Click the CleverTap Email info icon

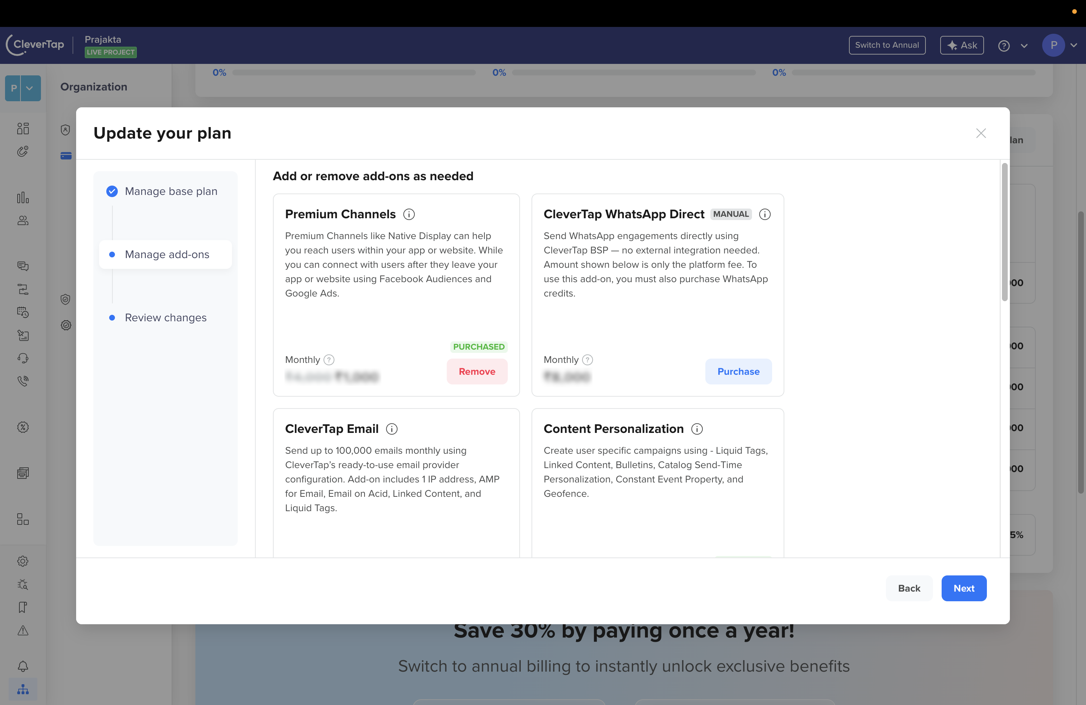391,429
